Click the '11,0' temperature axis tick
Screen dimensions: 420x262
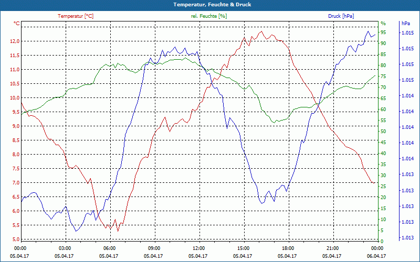coord(15,70)
